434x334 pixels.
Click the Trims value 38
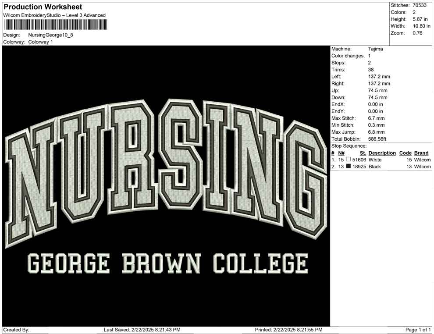pos(371,70)
